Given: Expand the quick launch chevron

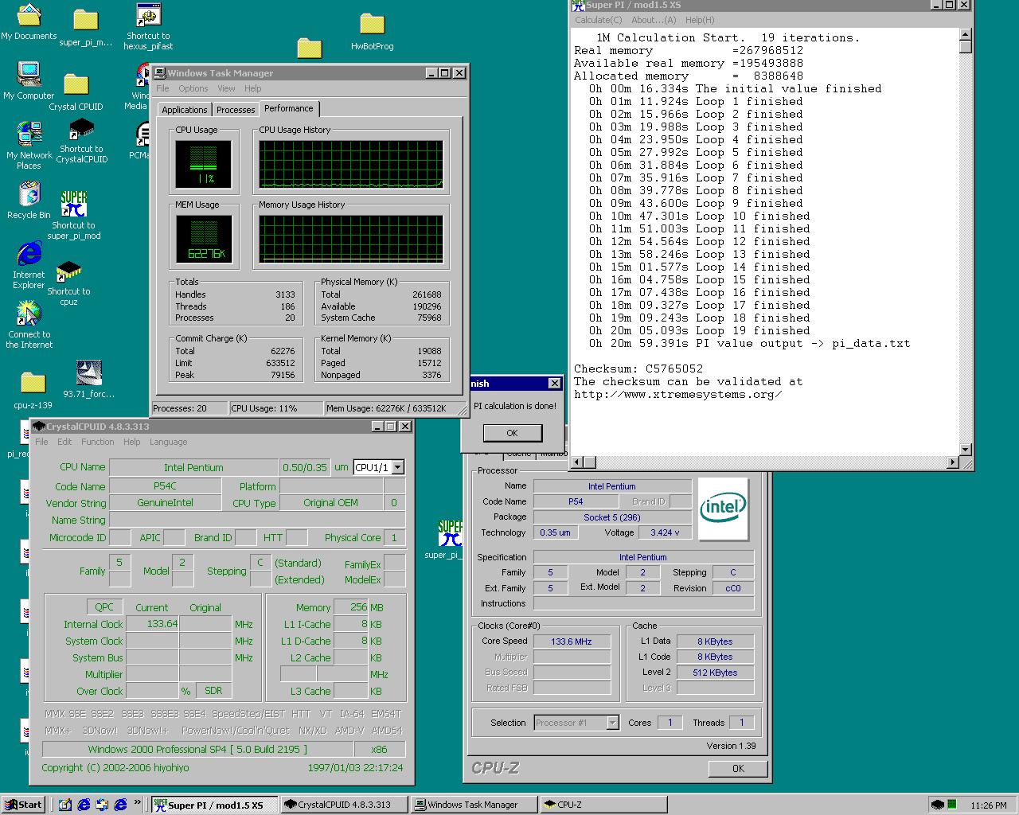Looking at the screenshot, I should coord(138,802).
